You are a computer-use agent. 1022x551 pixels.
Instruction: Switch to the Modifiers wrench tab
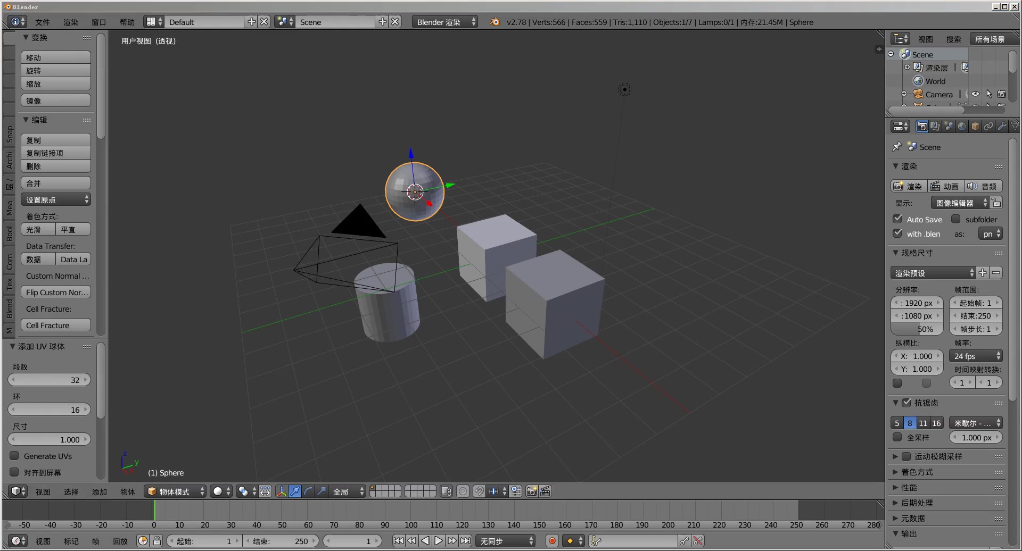[x=1001, y=126]
